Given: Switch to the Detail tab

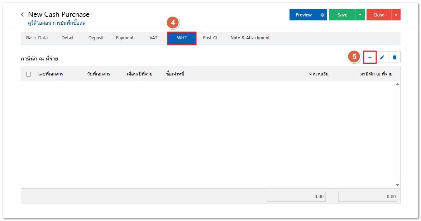Looking at the screenshot, I should click(67, 38).
